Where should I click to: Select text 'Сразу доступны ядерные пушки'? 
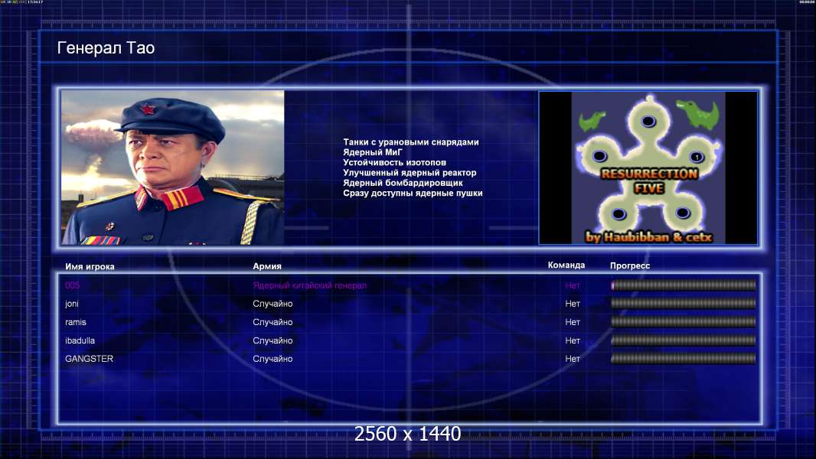point(413,193)
